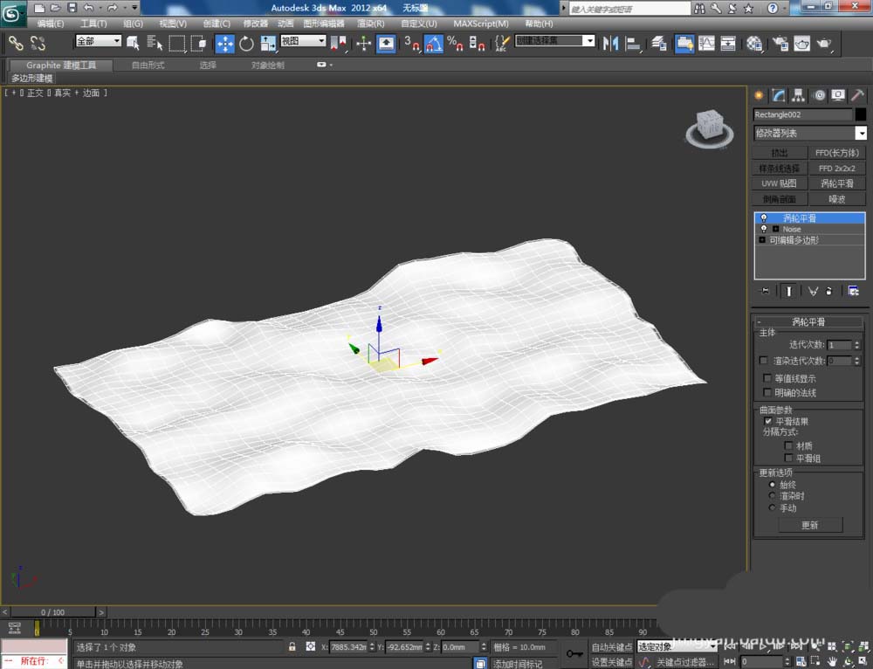This screenshot has height=669, width=873.
Task: Uncheck 平滑结果 checkbox
Action: click(x=767, y=421)
